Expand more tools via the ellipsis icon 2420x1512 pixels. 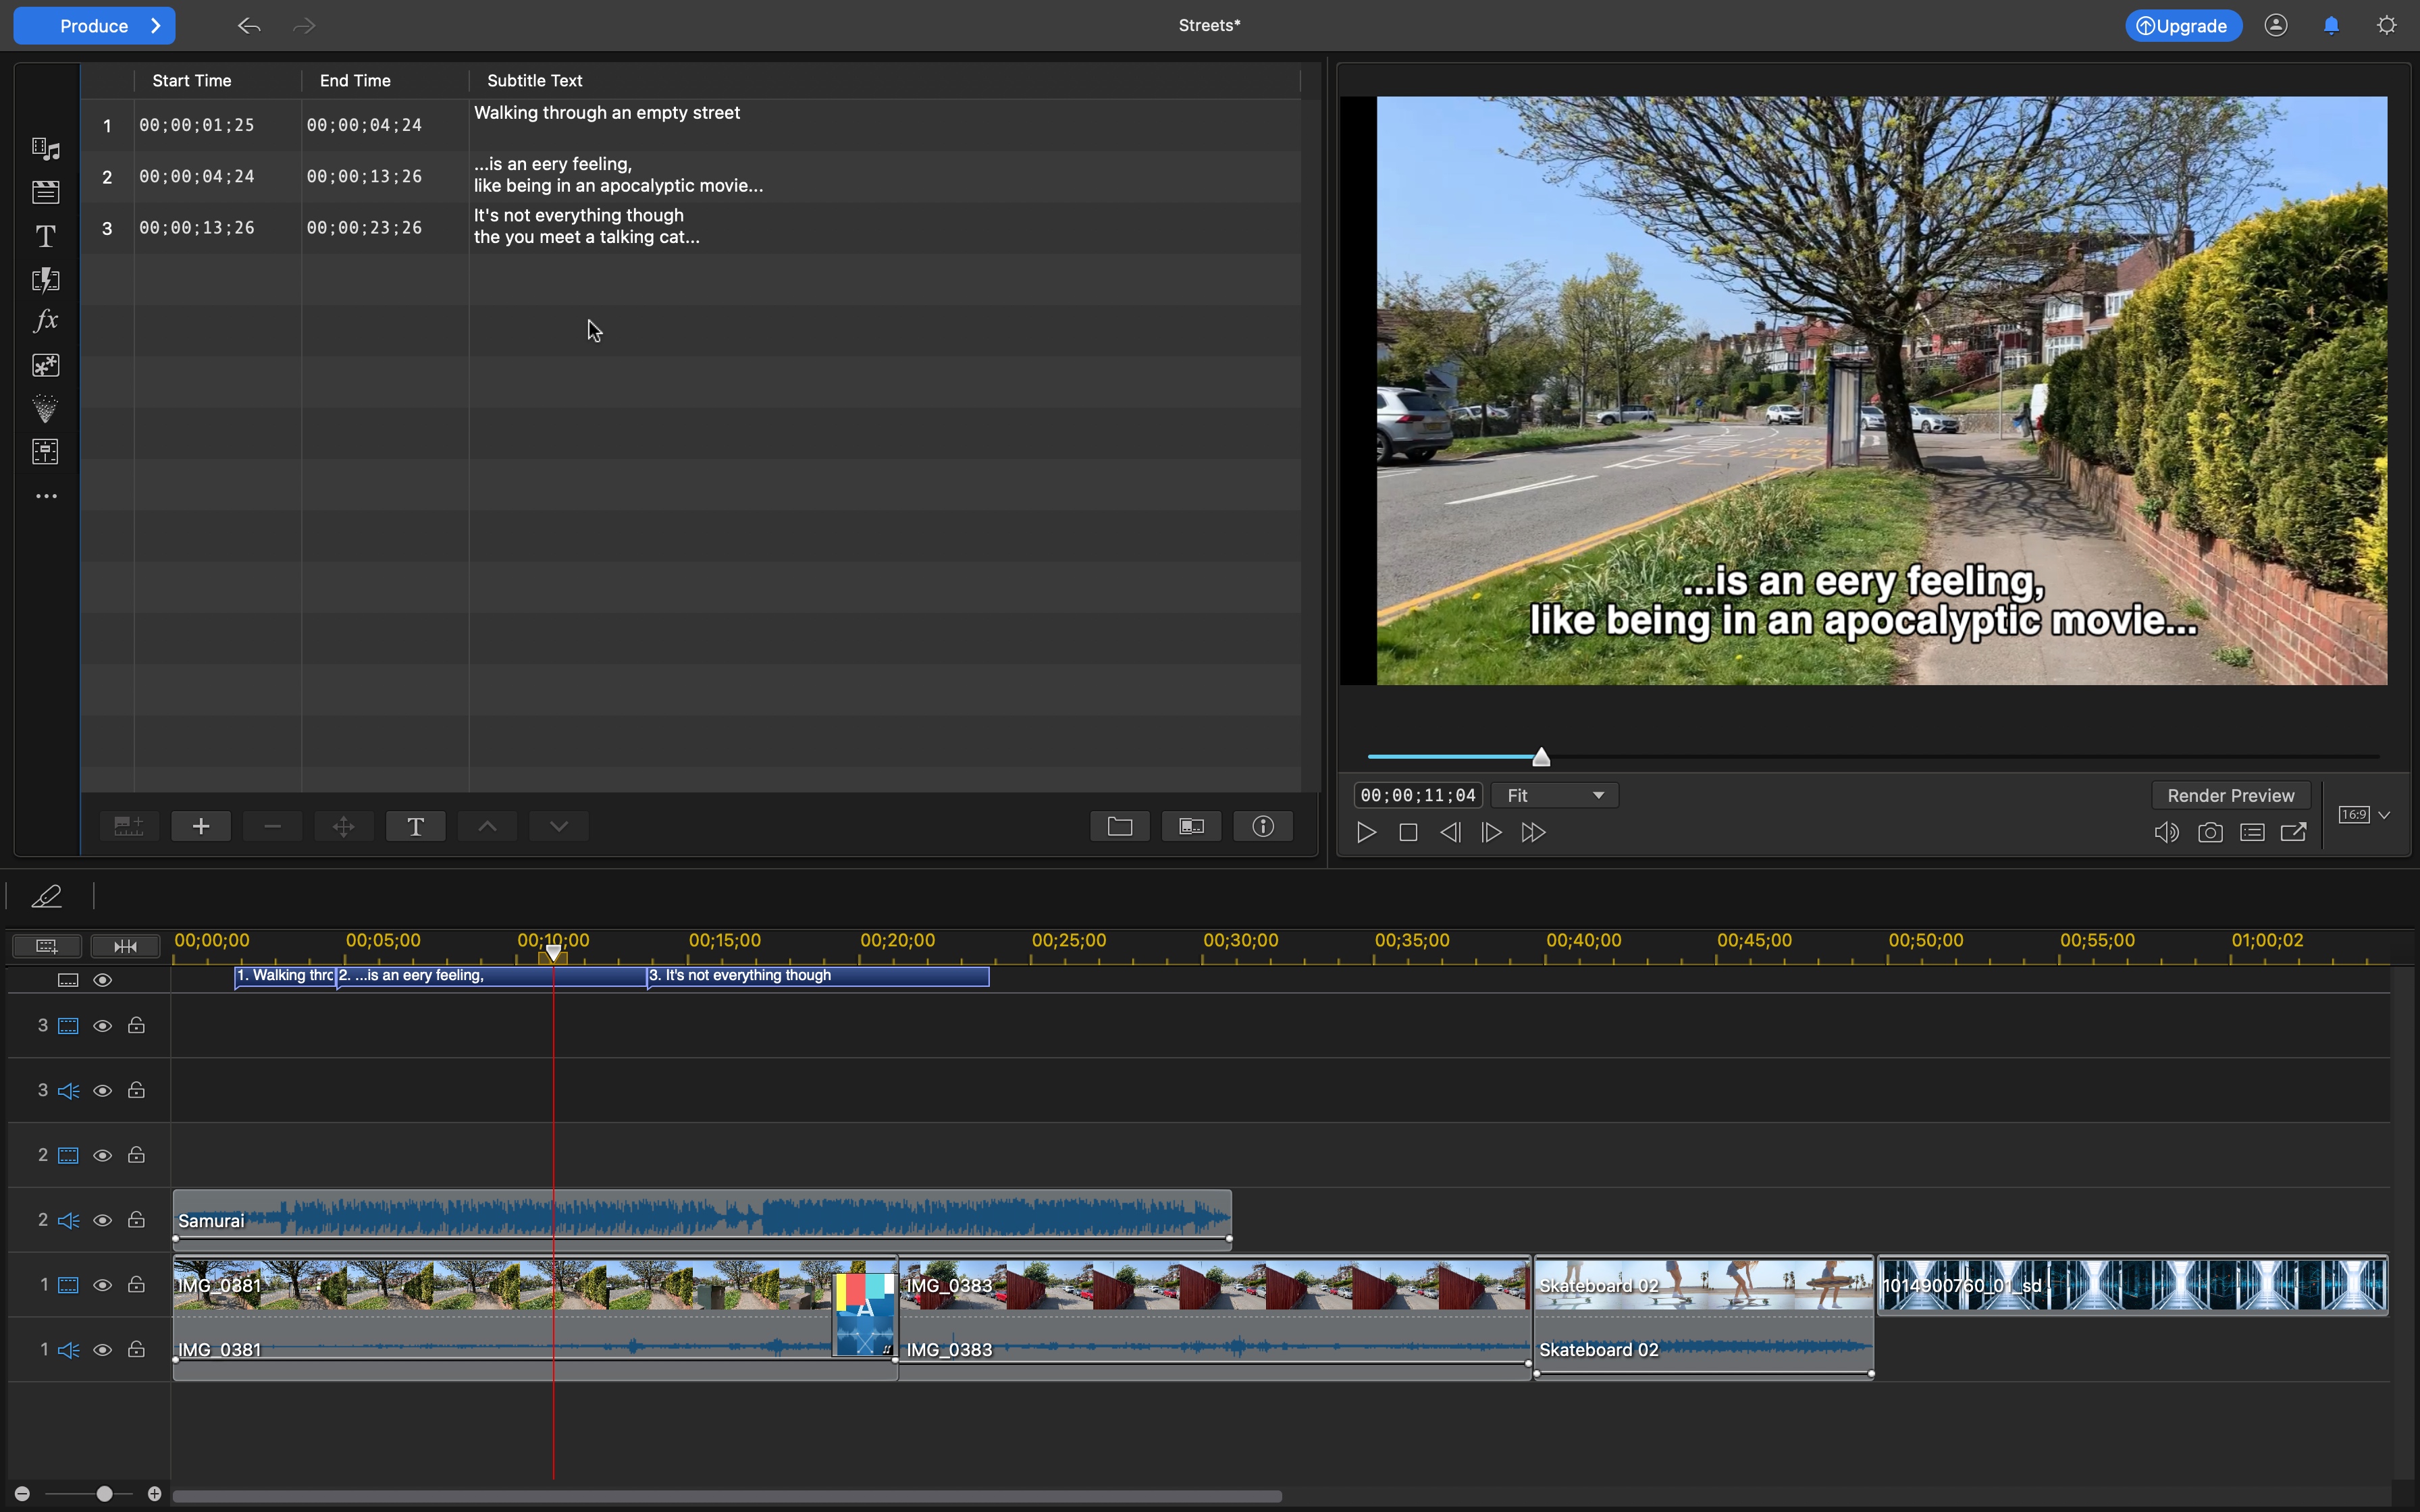click(45, 495)
